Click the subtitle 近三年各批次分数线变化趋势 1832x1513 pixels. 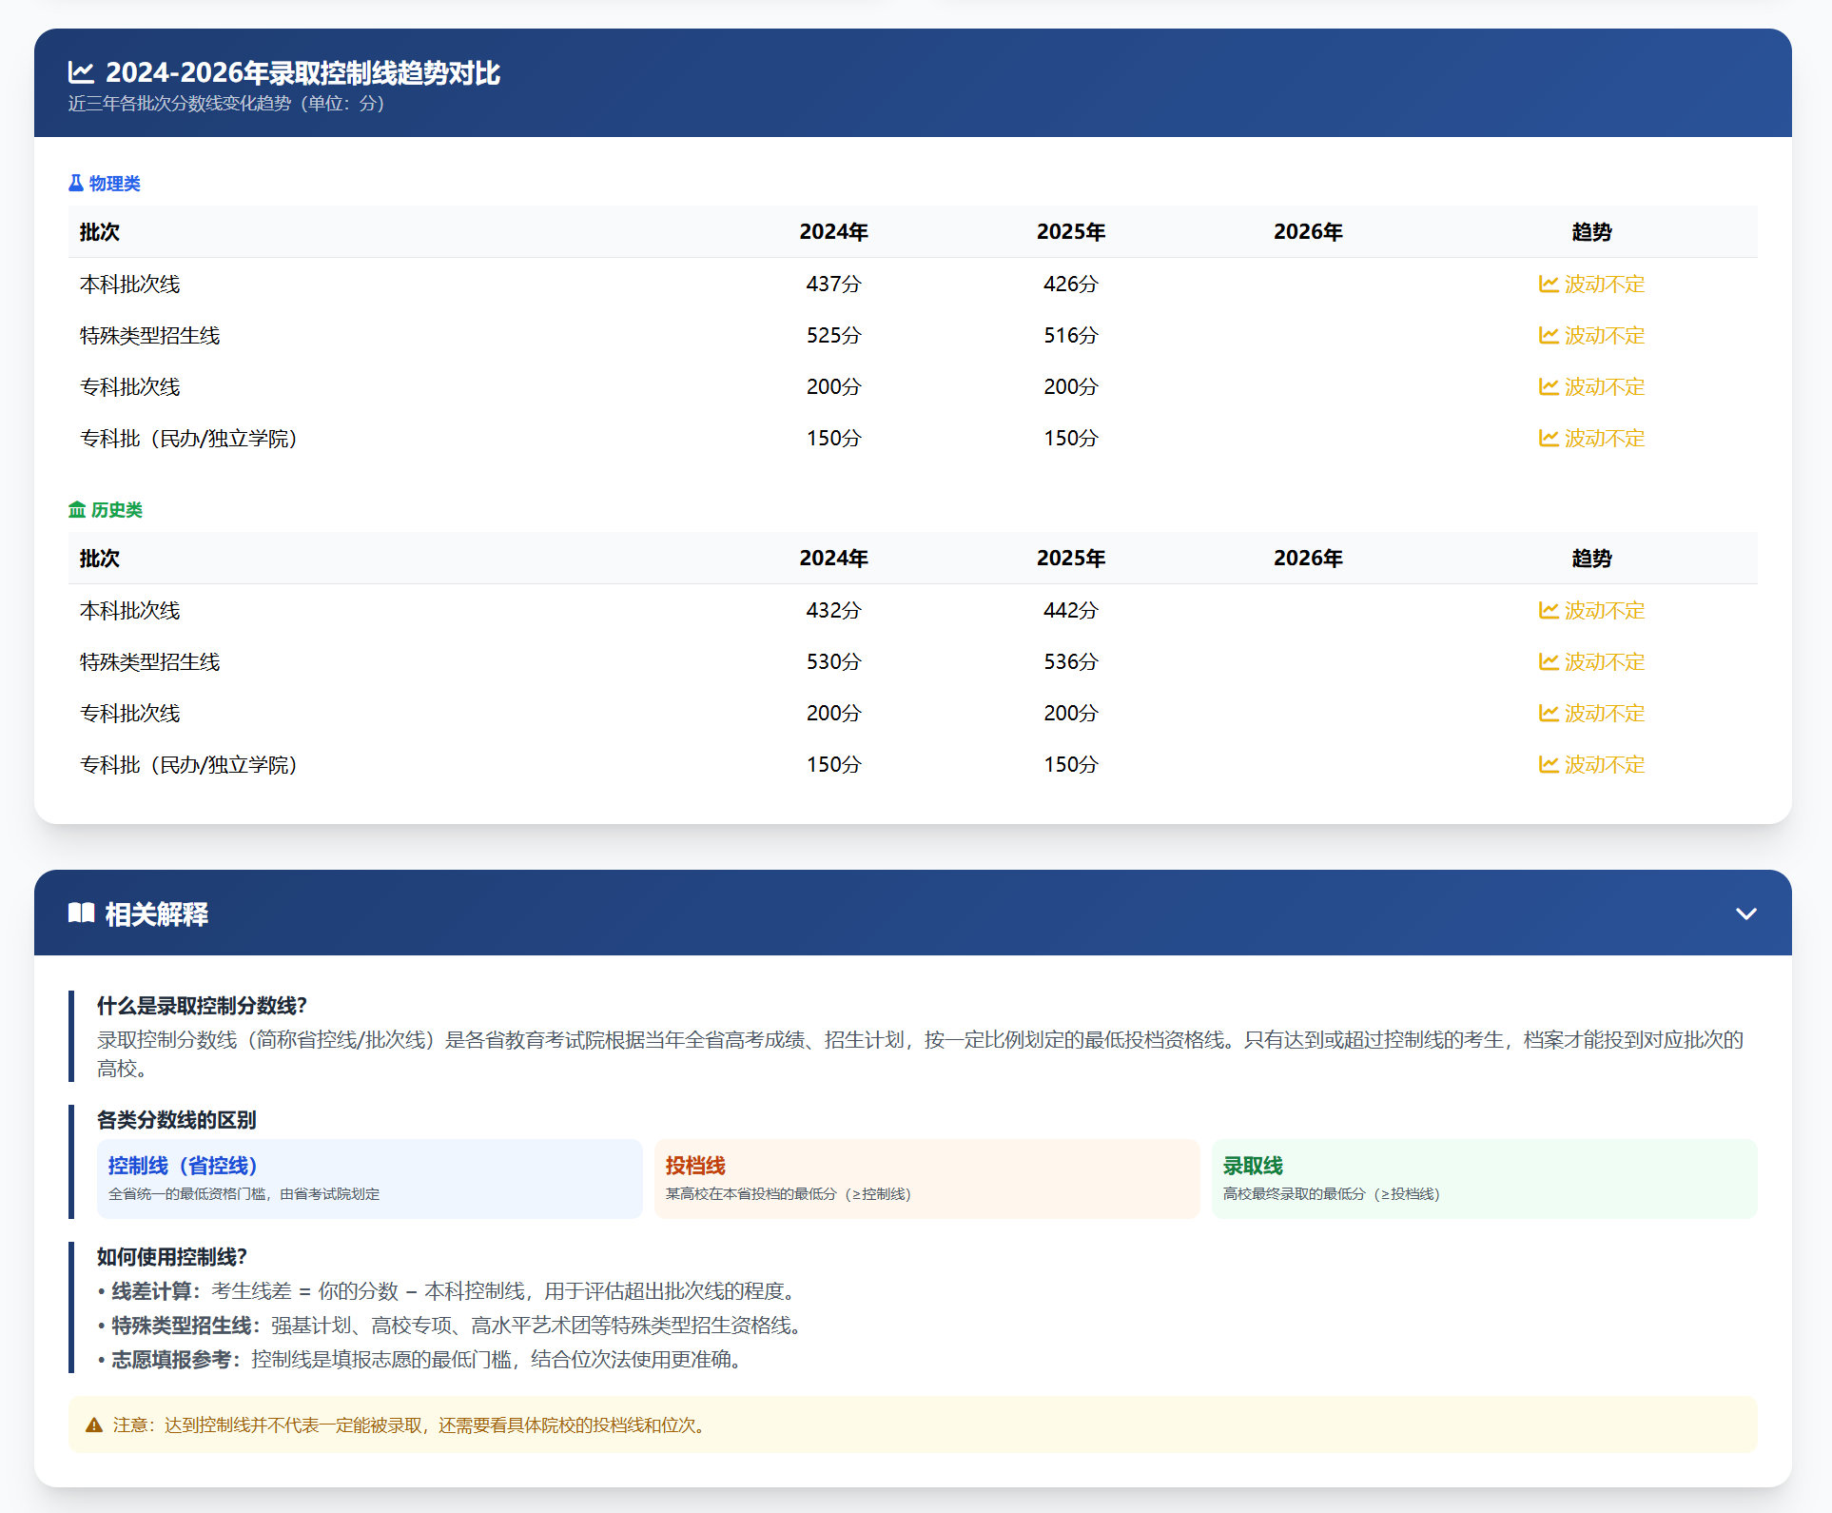click(x=226, y=103)
